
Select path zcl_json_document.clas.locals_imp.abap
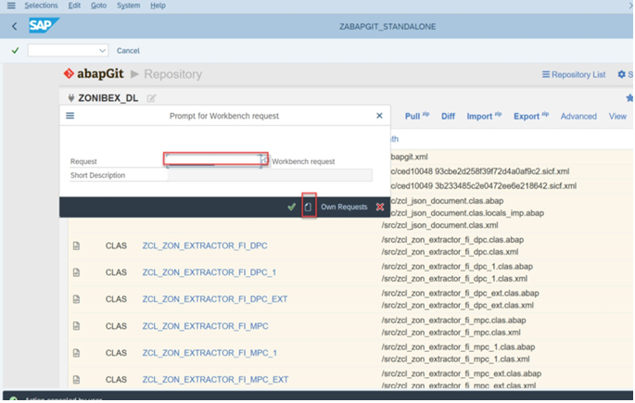(468, 213)
